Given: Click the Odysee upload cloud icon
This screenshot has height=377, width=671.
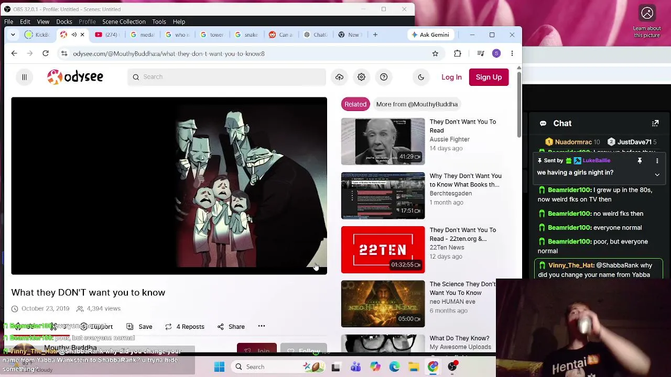Looking at the screenshot, I should point(339,77).
